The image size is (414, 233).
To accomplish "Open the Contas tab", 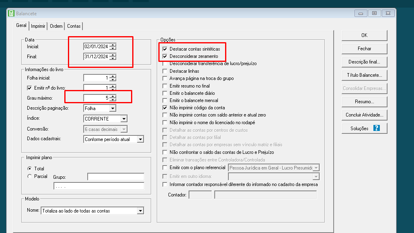I will 74,26.
